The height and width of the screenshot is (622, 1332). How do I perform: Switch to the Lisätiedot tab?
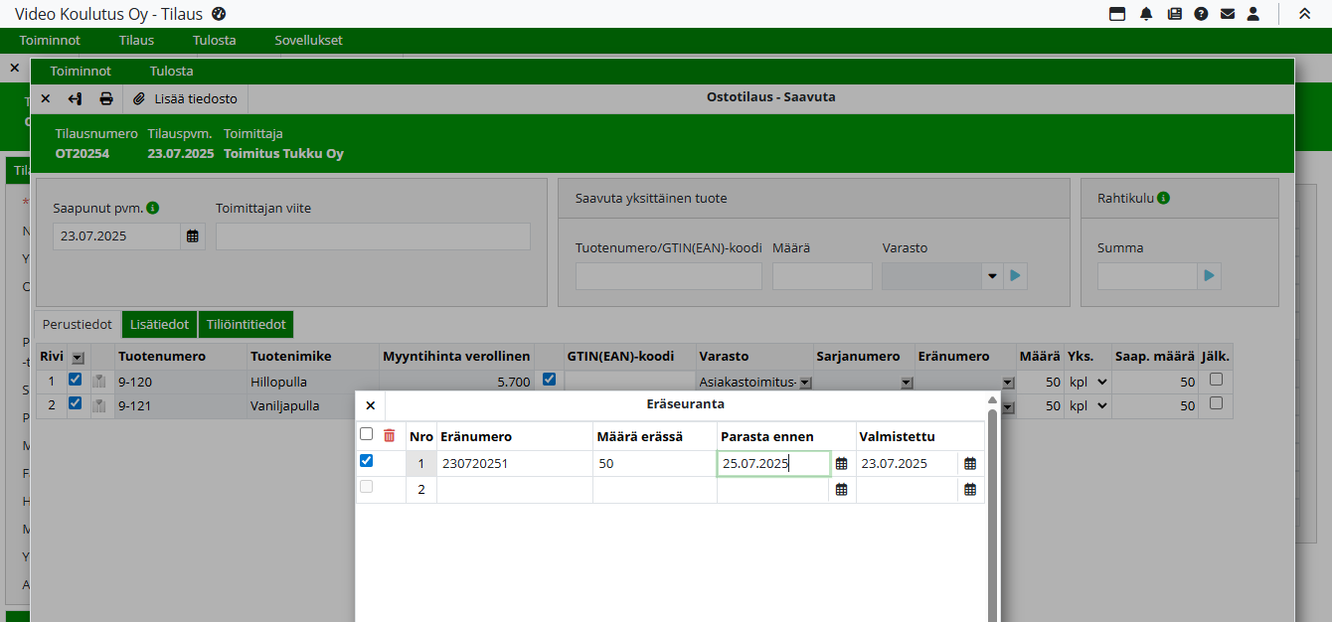click(159, 325)
